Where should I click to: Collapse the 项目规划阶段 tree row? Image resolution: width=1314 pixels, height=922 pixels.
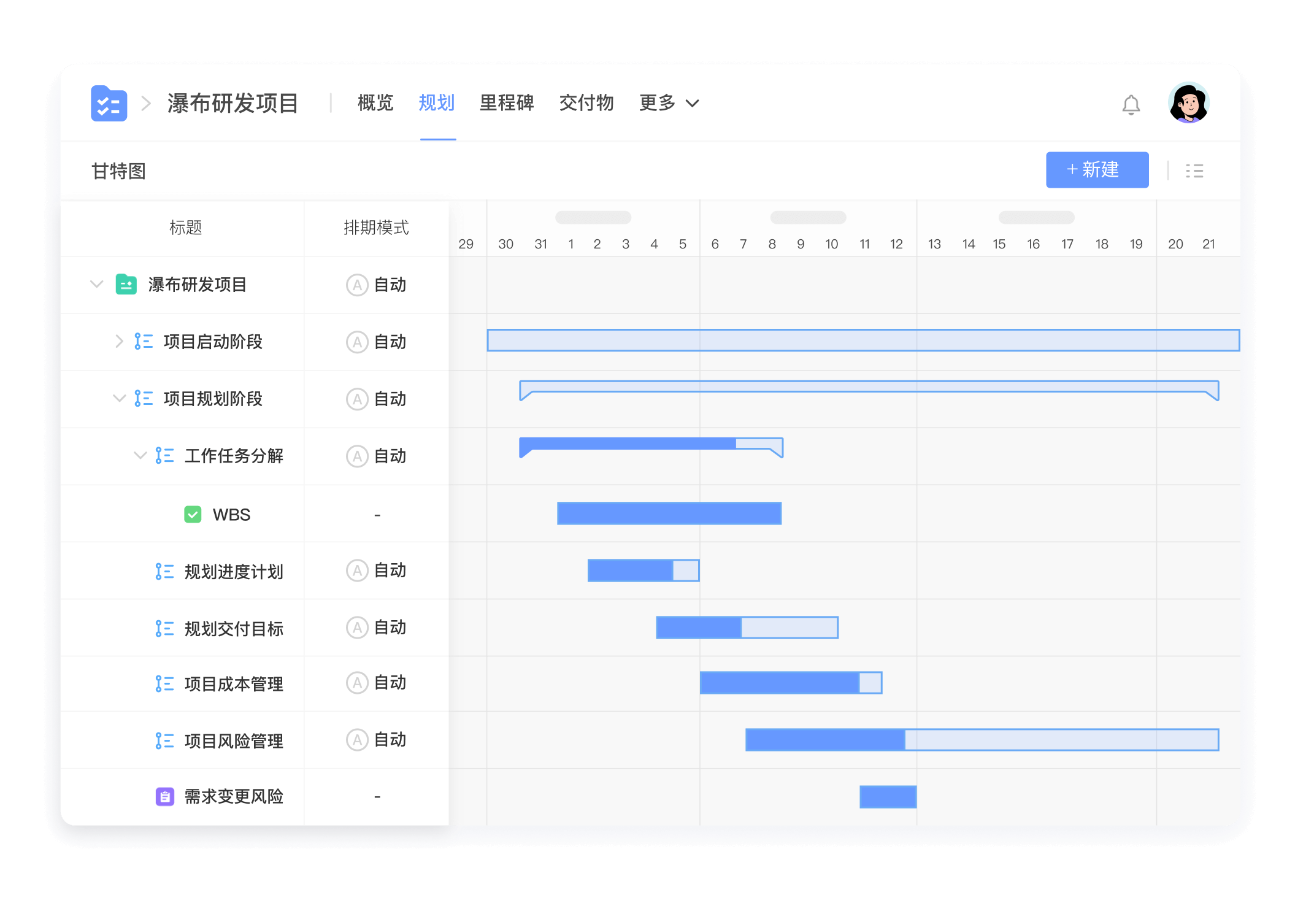coord(119,399)
